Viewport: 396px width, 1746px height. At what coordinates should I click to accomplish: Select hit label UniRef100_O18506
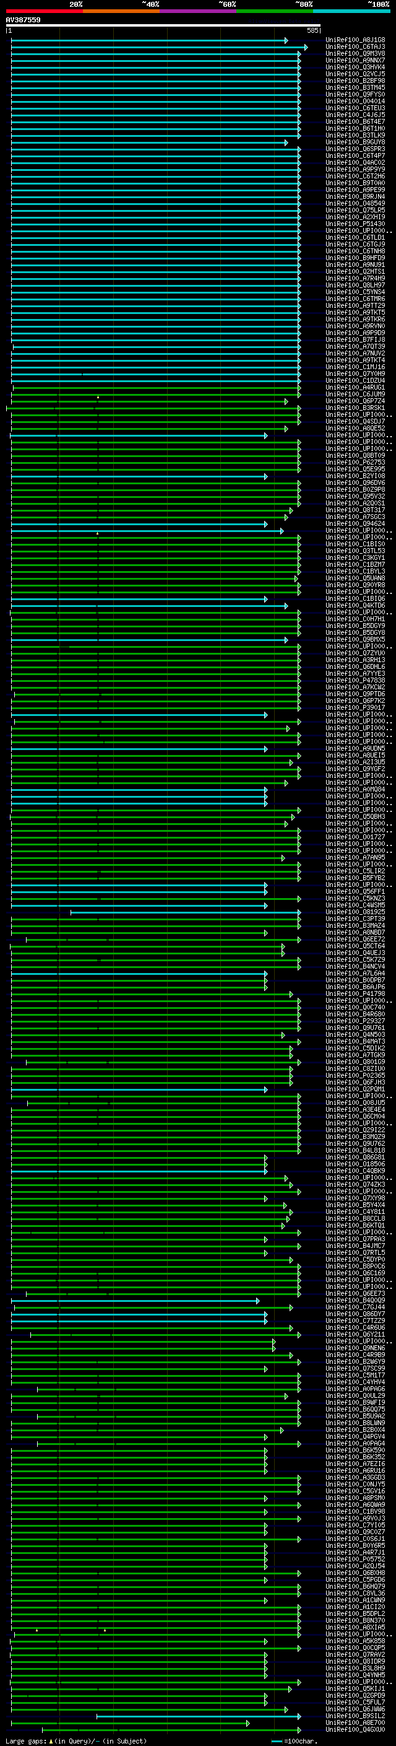[355, 1164]
